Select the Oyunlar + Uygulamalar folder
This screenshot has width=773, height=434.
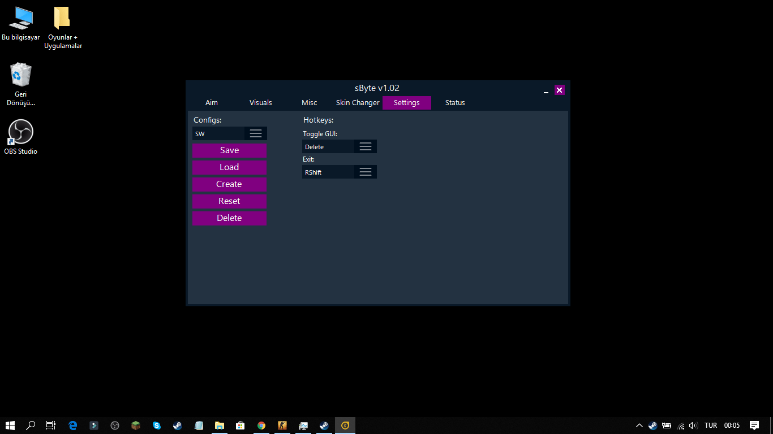[x=63, y=28]
